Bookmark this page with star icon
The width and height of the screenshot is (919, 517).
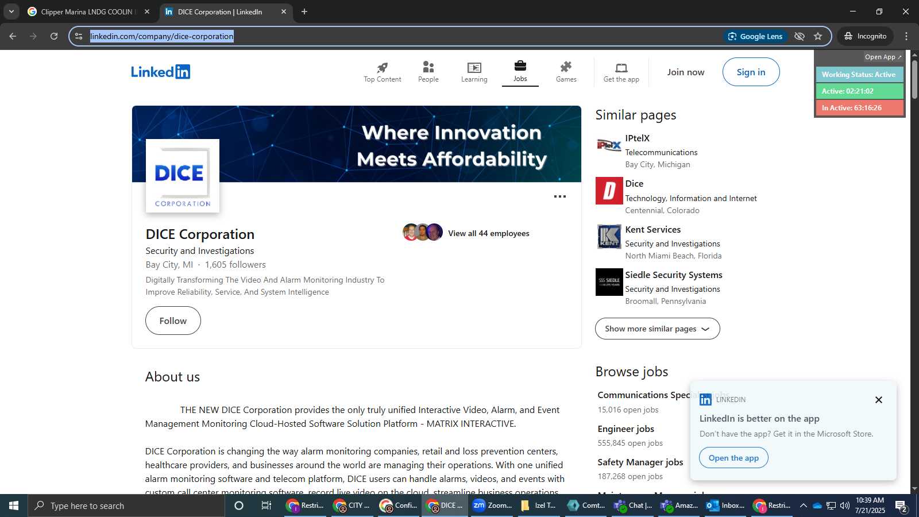(x=818, y=36)
